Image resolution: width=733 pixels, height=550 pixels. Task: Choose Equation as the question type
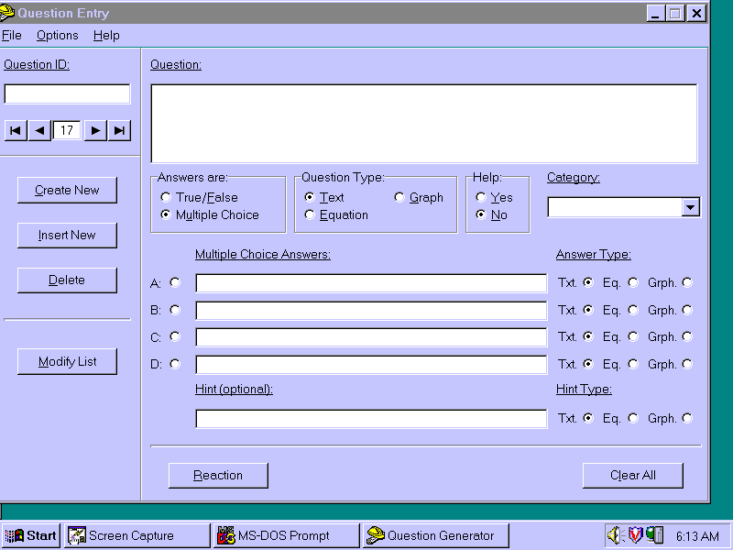(x=310, y=215)
